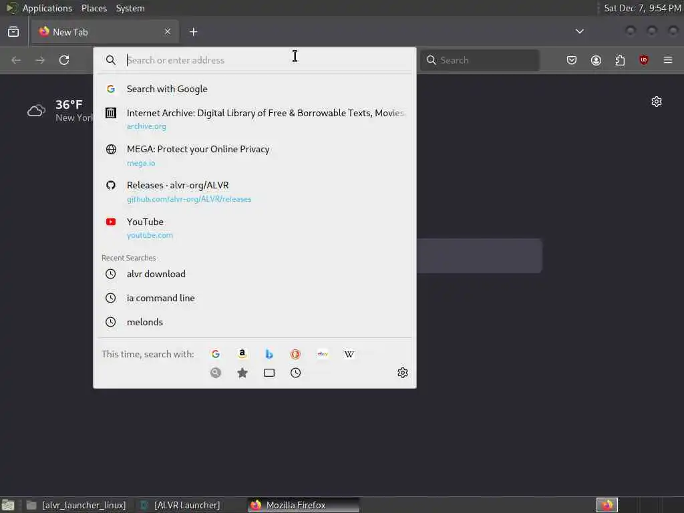Search open tabs with the tab icon

(269, 373)
